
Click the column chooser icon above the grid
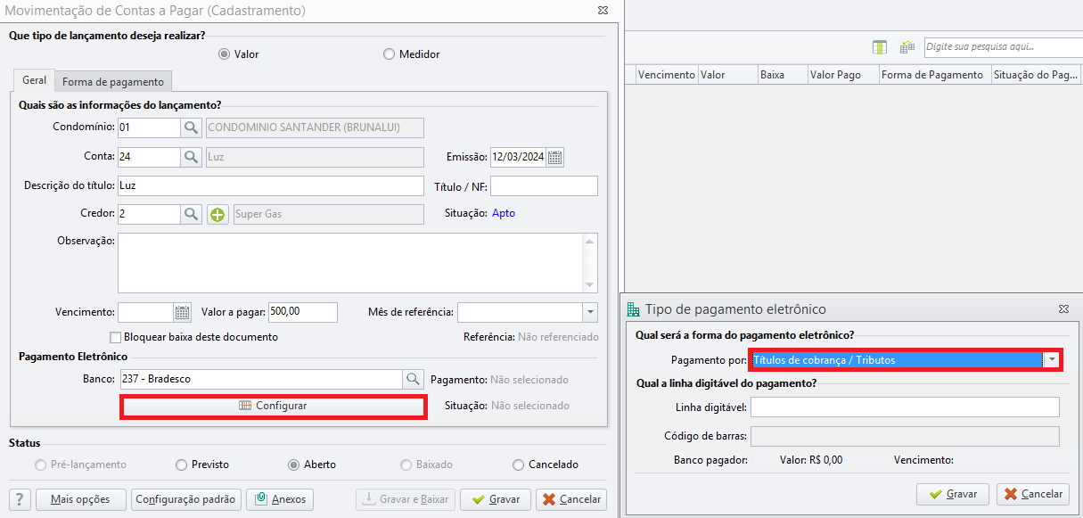coord(880,47)
